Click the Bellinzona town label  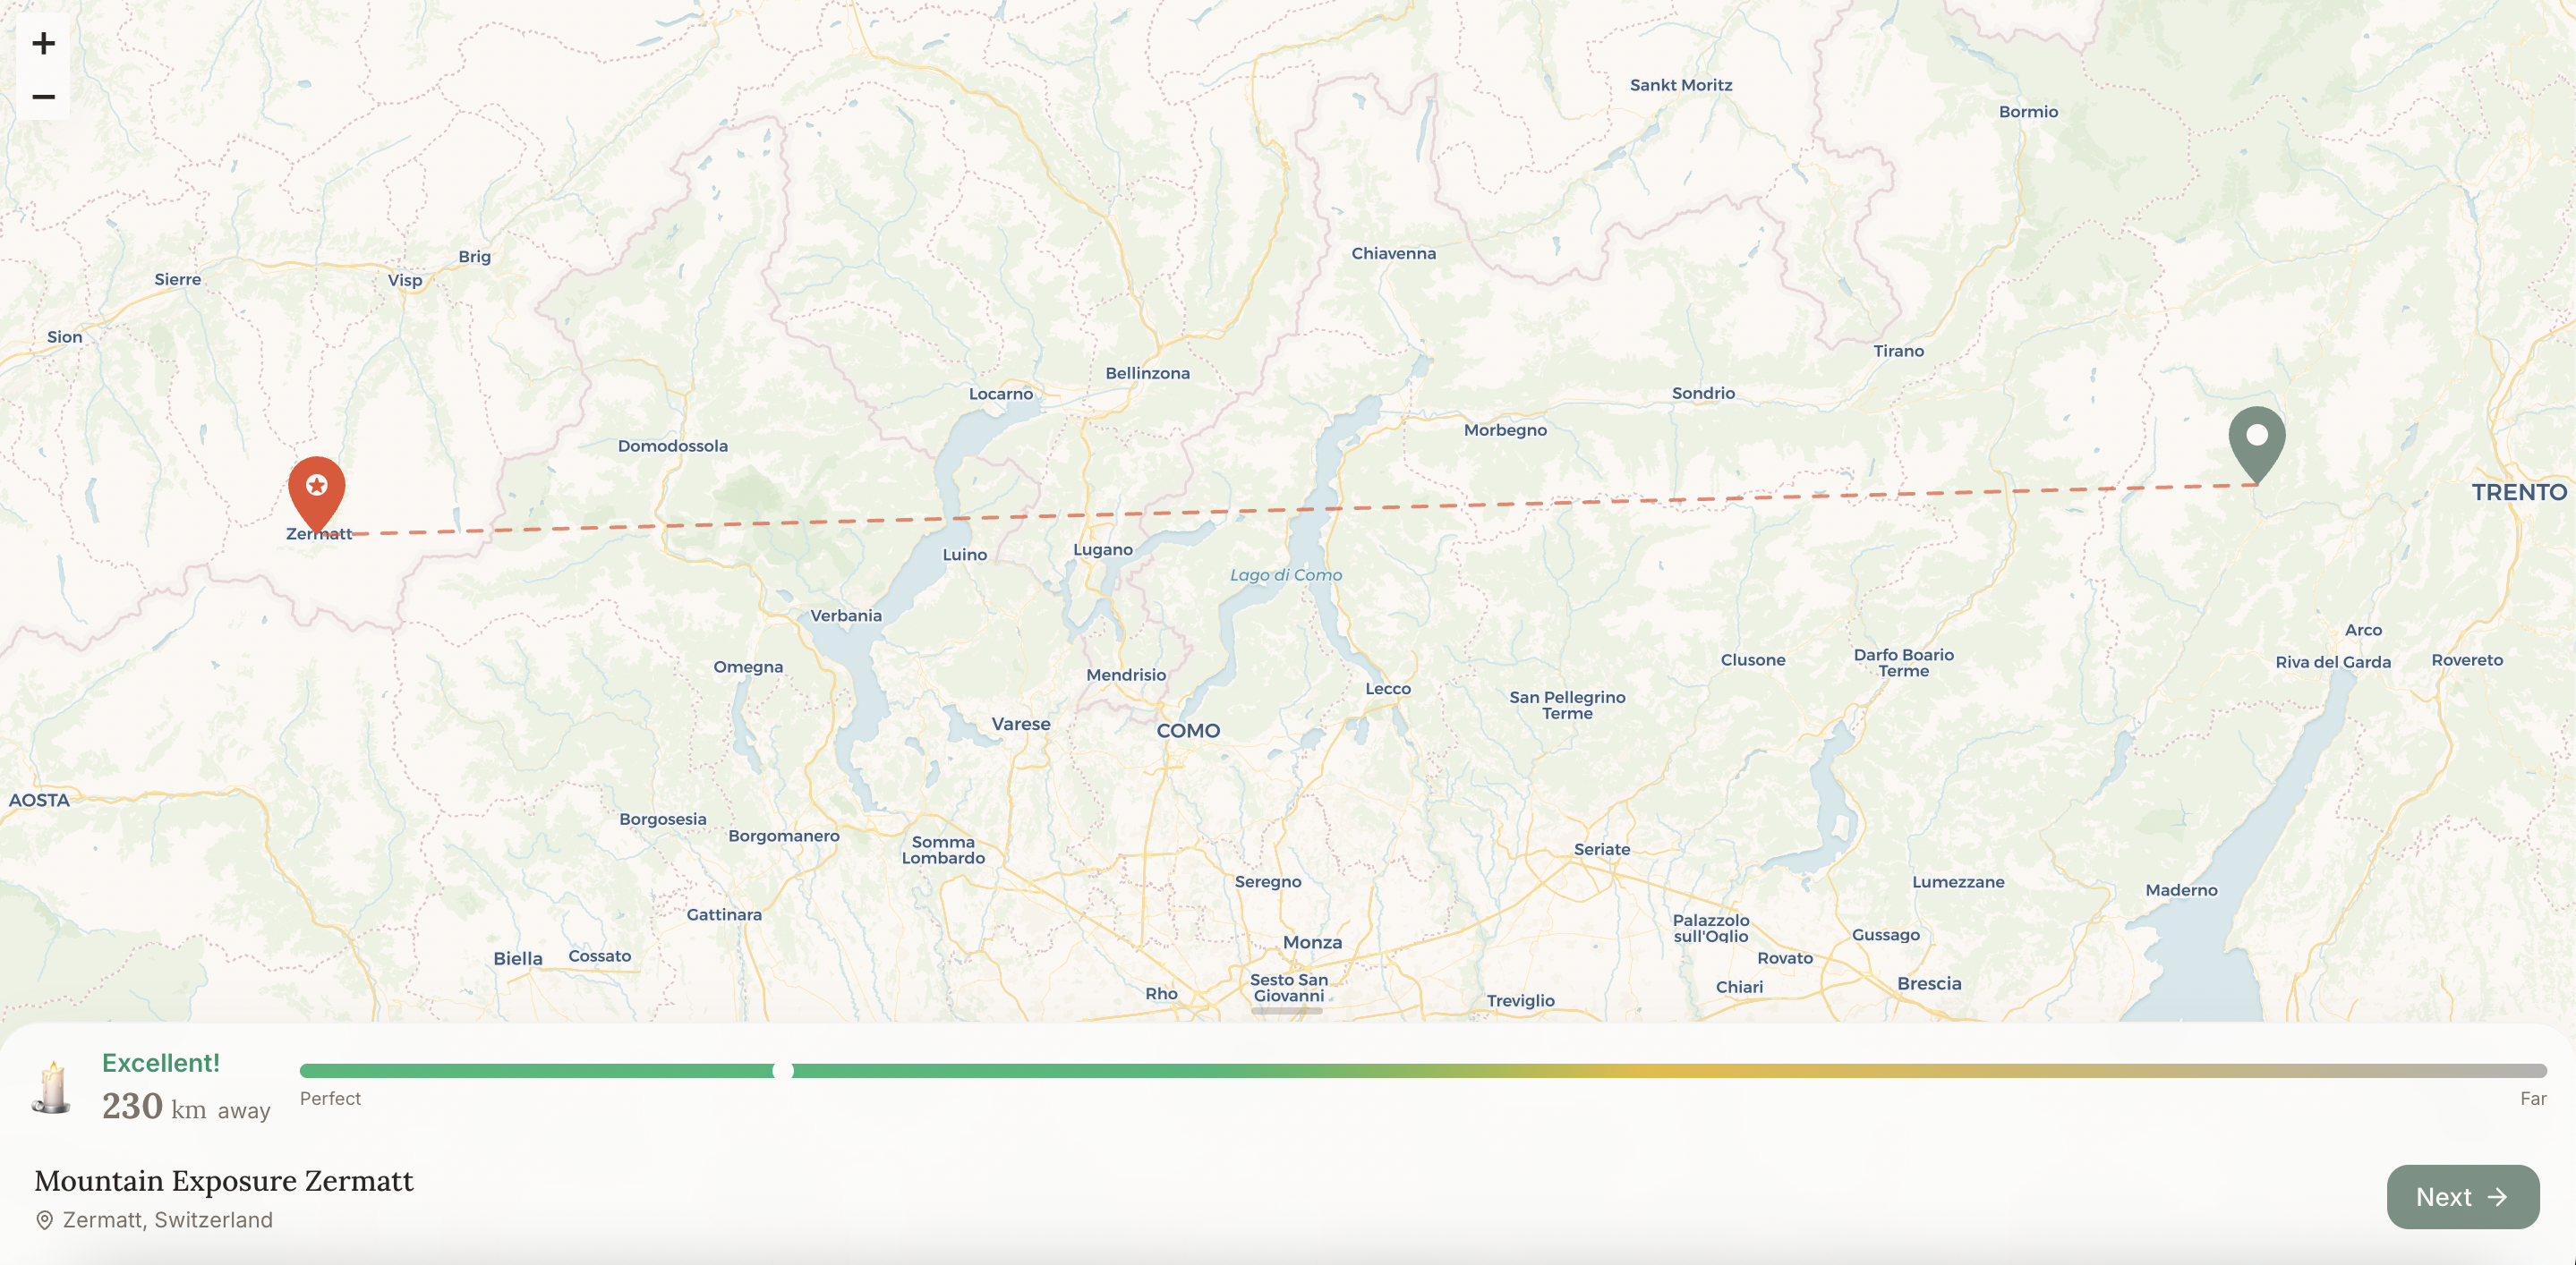coord(1147,373)
